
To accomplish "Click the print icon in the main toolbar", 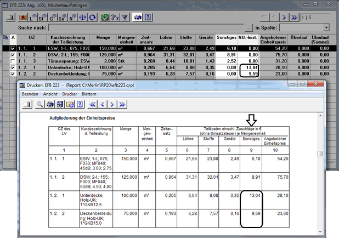I will (x=138, y=18).
